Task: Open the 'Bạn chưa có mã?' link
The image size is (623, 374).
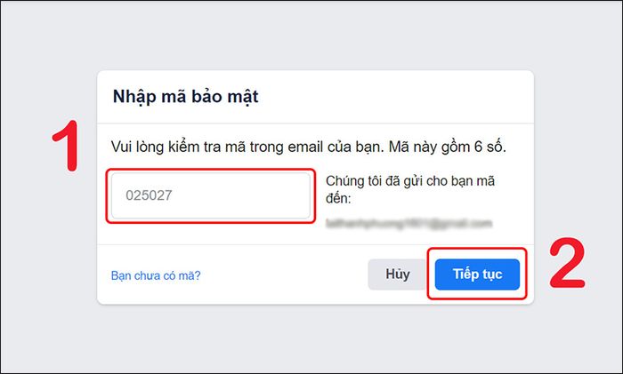Action: coord(156,275)
